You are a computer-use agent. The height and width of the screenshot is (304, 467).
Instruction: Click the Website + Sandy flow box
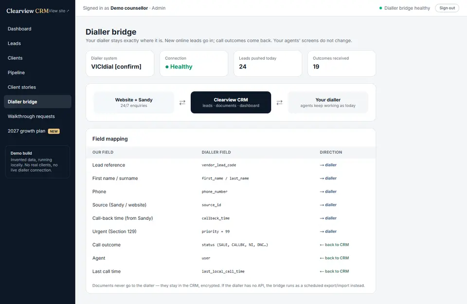(134, 103)
